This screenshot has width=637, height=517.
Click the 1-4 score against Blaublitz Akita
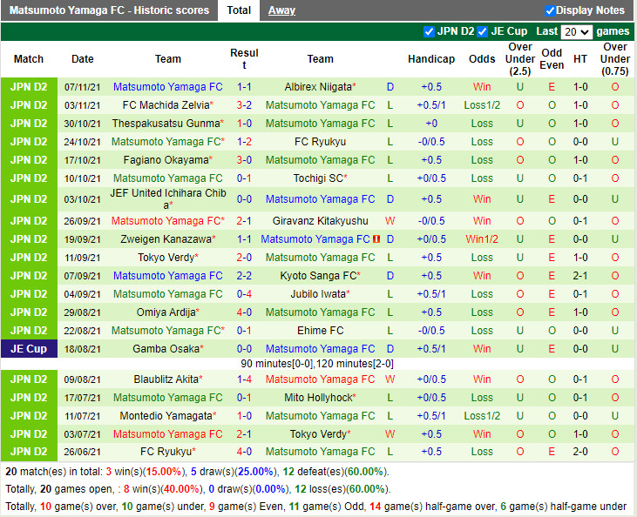(244, 379)
